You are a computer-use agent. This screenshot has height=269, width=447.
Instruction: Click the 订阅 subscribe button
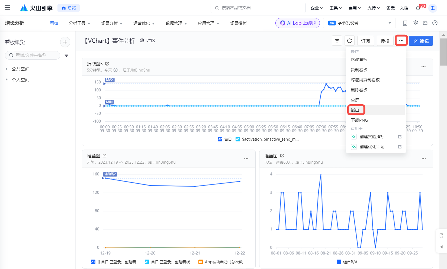coord(365,41)
